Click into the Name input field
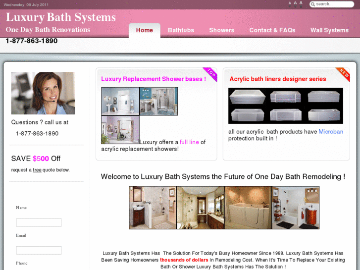This screenshot has height=270, width=360. pyautogui.click(x=39, y=222)
